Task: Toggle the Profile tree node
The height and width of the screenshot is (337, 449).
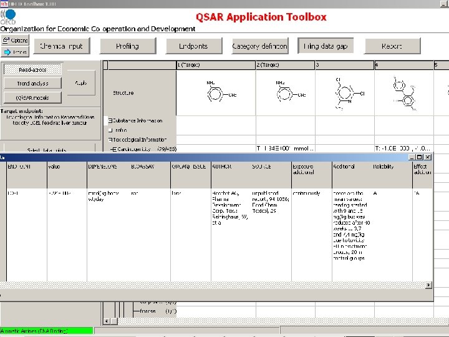Action: (110, 130)
